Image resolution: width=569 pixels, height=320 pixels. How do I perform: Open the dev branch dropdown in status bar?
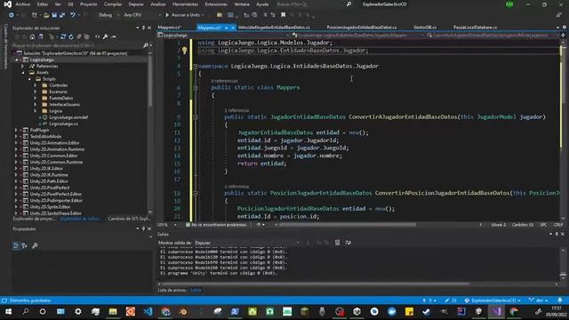(539, 300)
